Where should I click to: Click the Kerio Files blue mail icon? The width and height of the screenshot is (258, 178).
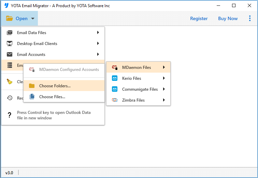tap(115, 78)
